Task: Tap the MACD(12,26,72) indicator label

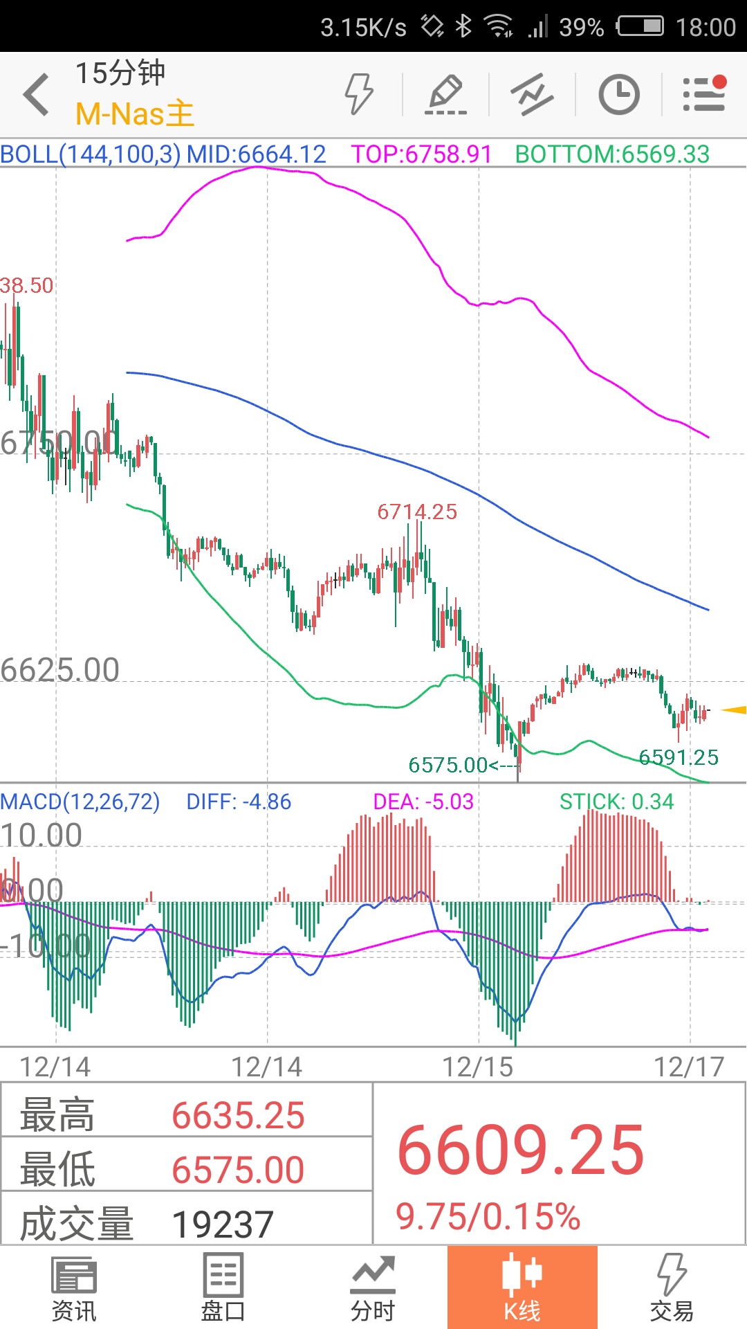Action: [80, 802]
